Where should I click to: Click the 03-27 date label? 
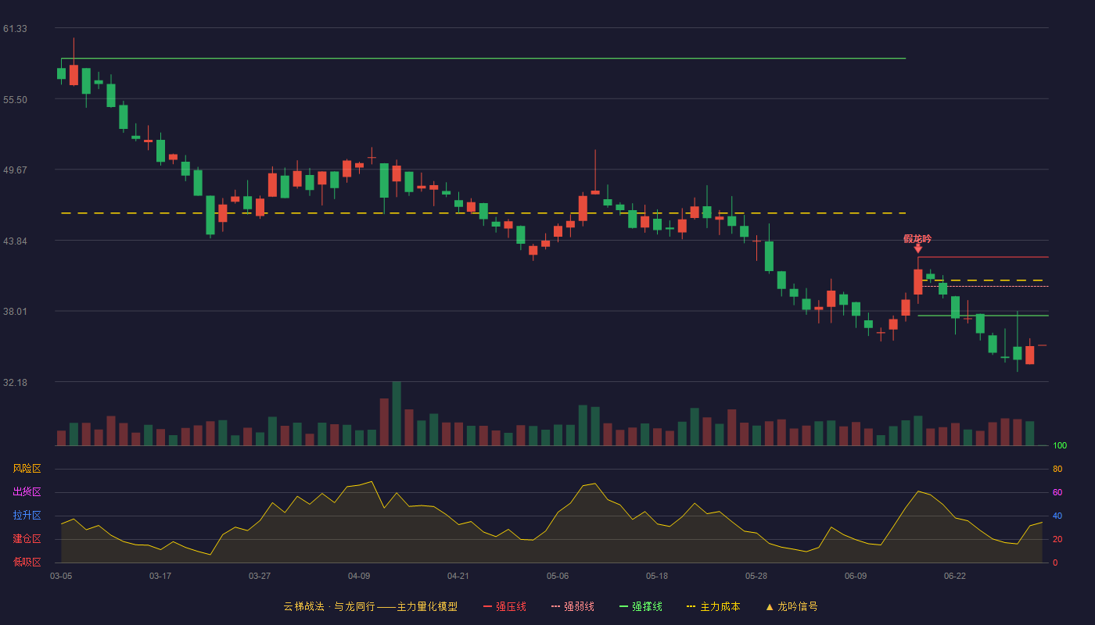tap(260, 576)
